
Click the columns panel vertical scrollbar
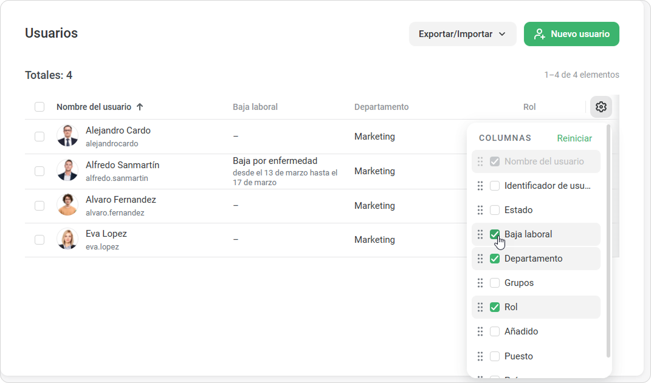(x=608, y=243)
